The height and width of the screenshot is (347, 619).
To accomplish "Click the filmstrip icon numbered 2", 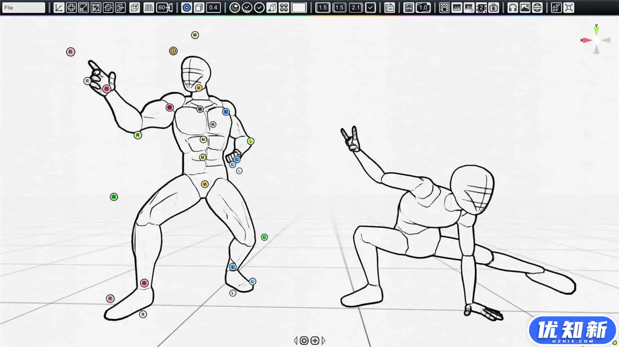I will [481, 7].
